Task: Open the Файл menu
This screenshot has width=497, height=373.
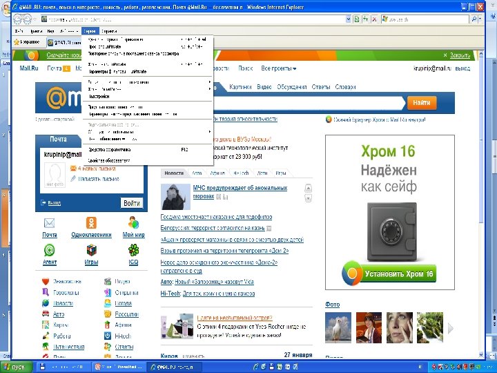Action: point(19,31)
